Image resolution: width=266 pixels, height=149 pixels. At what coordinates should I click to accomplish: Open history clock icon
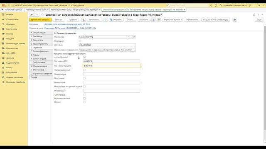(x=216, y=5)
